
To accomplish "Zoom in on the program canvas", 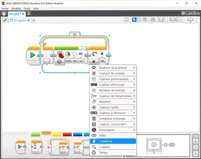I will point(175,20).
